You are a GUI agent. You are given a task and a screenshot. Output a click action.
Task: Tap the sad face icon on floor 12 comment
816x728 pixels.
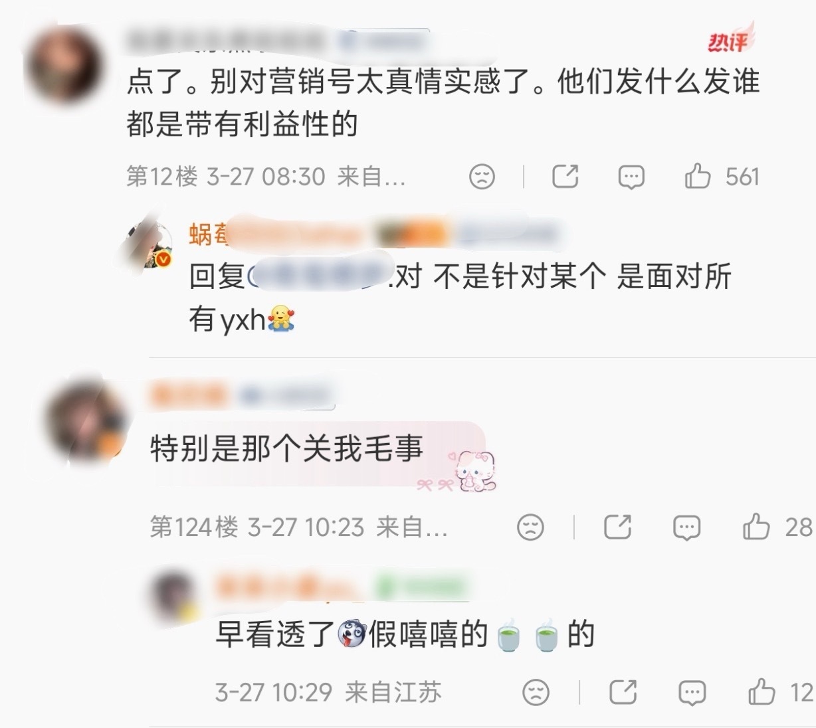coord(482,177)
